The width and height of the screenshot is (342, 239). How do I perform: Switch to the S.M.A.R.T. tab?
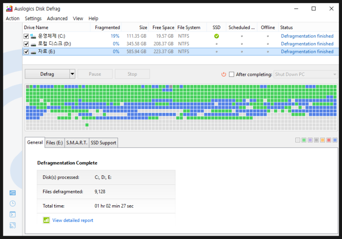click(77, 143)
